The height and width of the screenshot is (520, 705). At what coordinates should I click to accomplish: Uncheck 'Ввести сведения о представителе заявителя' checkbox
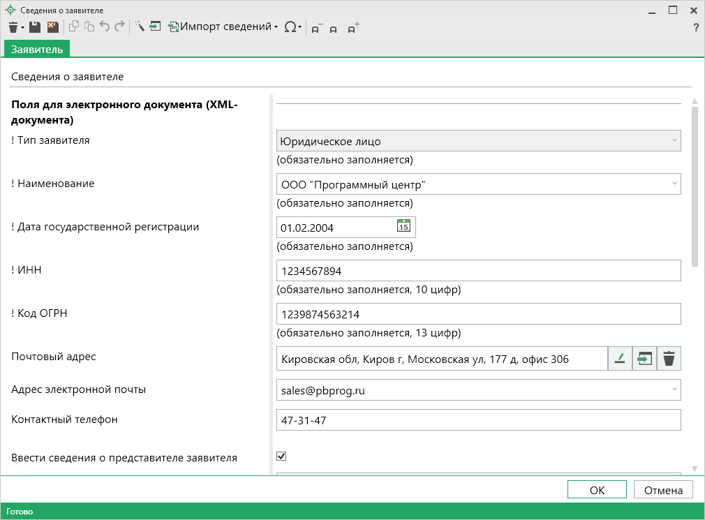coord(282,456)
